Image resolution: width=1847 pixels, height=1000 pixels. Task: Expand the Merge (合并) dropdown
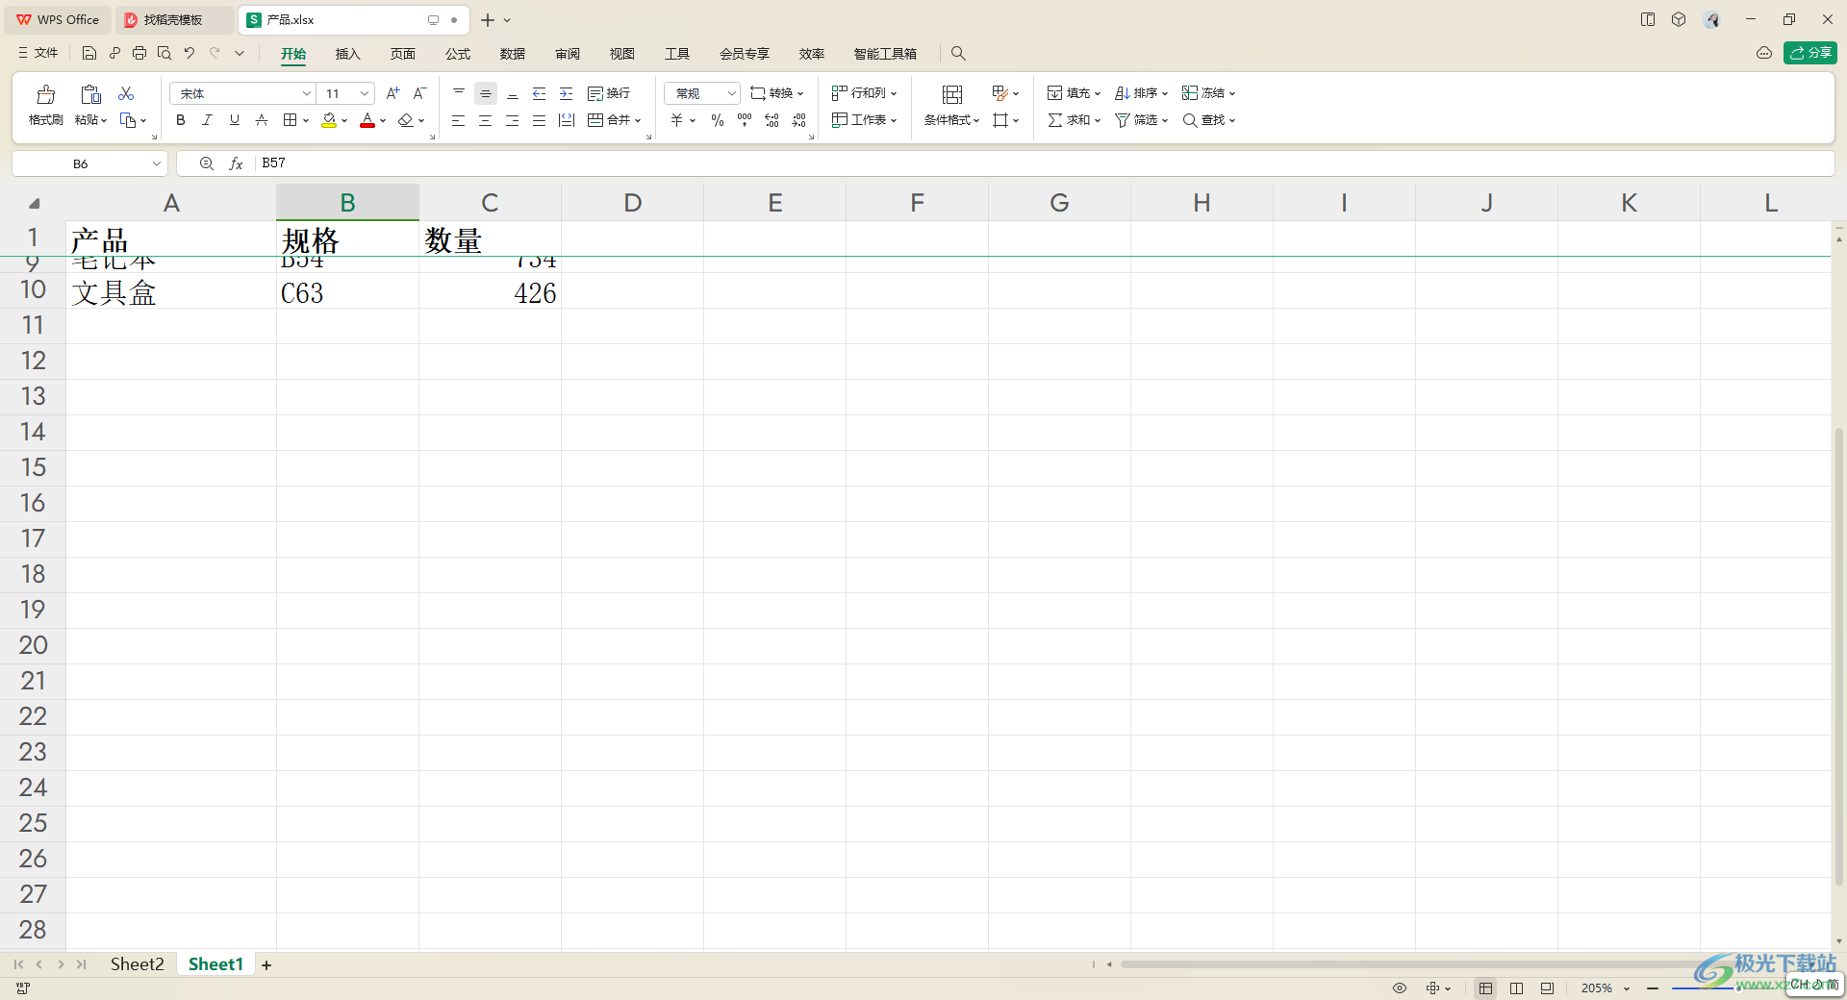click(x=638, y=120)
